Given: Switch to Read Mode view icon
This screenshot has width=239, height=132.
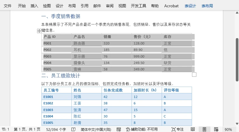Looking at the screenshot, I should pos(193,129).
